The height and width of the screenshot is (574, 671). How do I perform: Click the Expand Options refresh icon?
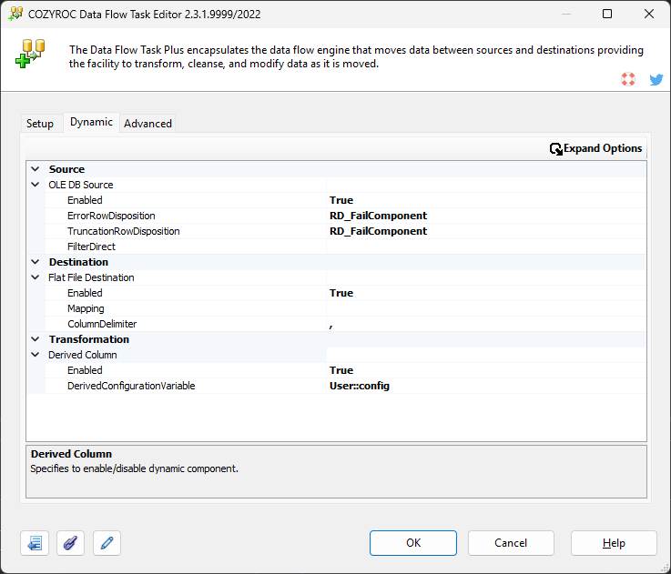tap(556, 149)
